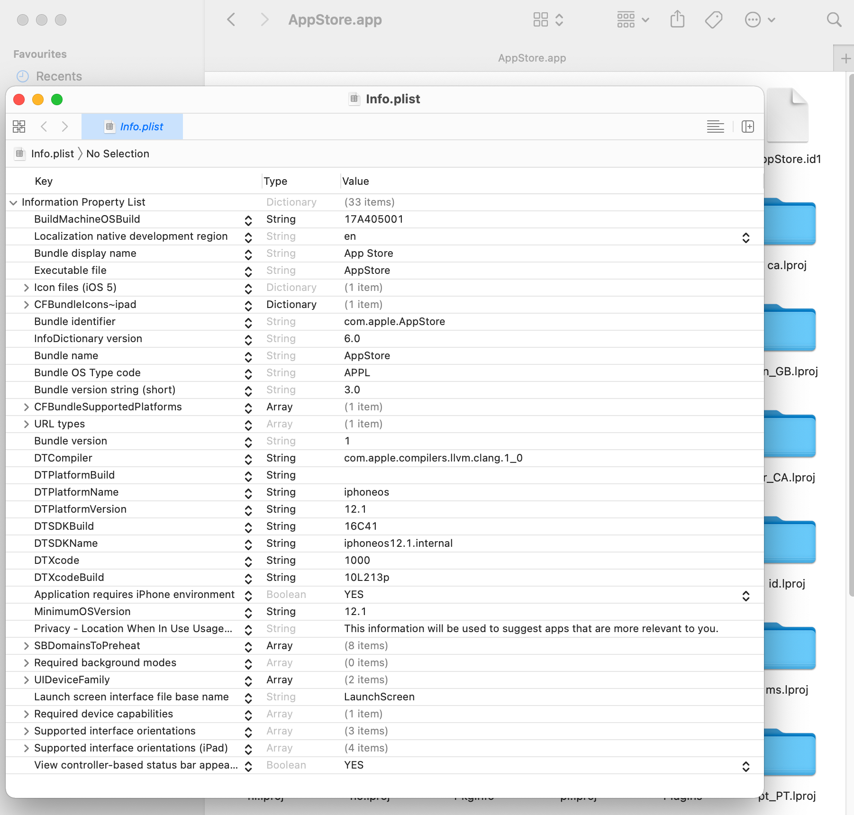Expand the CFBundleIcons~ipad dictionary

pyautogui.click(x=27, y=305)
